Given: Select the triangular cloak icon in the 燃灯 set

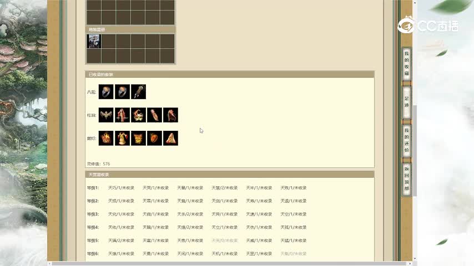Looking at the screenshot, I should (170, 139).
